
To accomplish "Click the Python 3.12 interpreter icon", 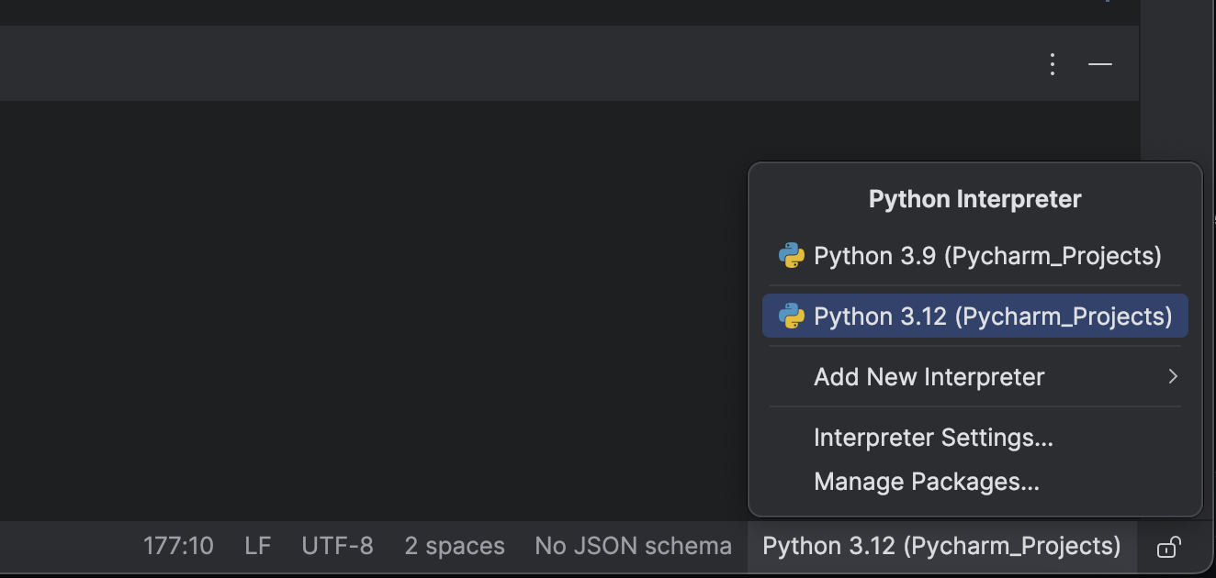I will 791,317.
